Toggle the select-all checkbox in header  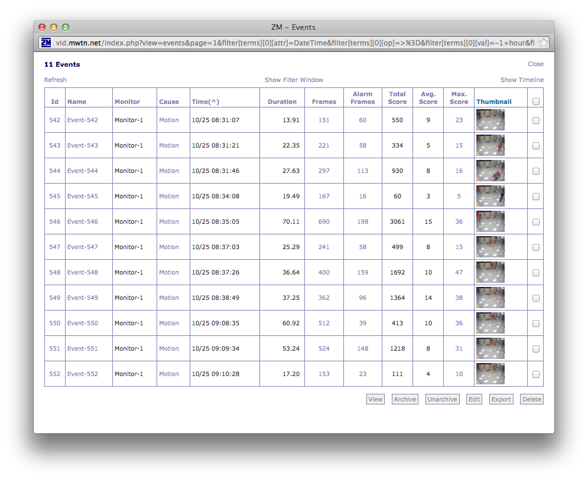pyautogui.click(x=536, y=102)
